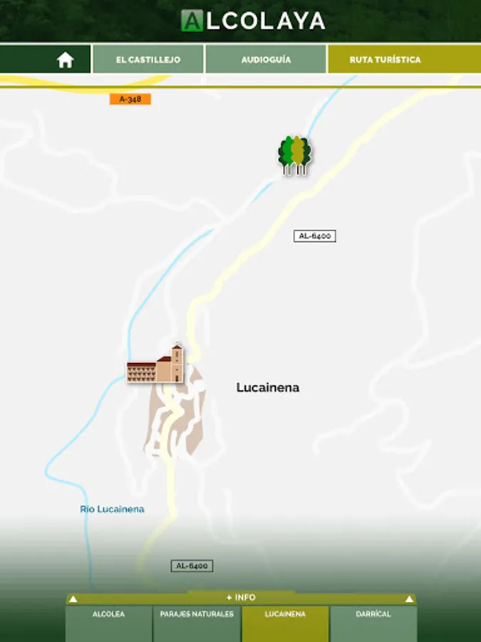The height and width of the screenshot is (642, 481).
Task: Go to the home screen via house icon
Action: (65, 60)
